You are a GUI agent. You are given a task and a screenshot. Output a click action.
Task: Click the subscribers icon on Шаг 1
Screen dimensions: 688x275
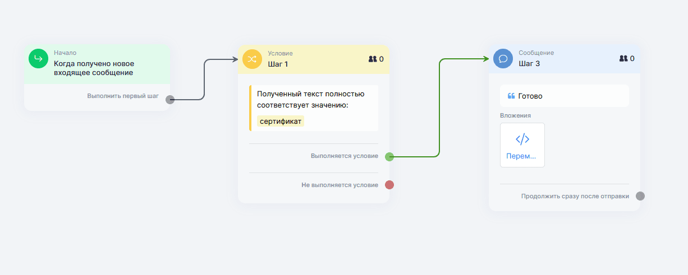[373, 59]
